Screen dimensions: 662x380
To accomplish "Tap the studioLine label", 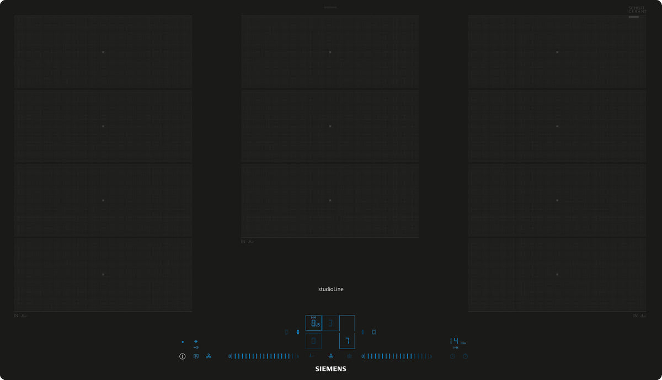I will (x=331, y=289).
